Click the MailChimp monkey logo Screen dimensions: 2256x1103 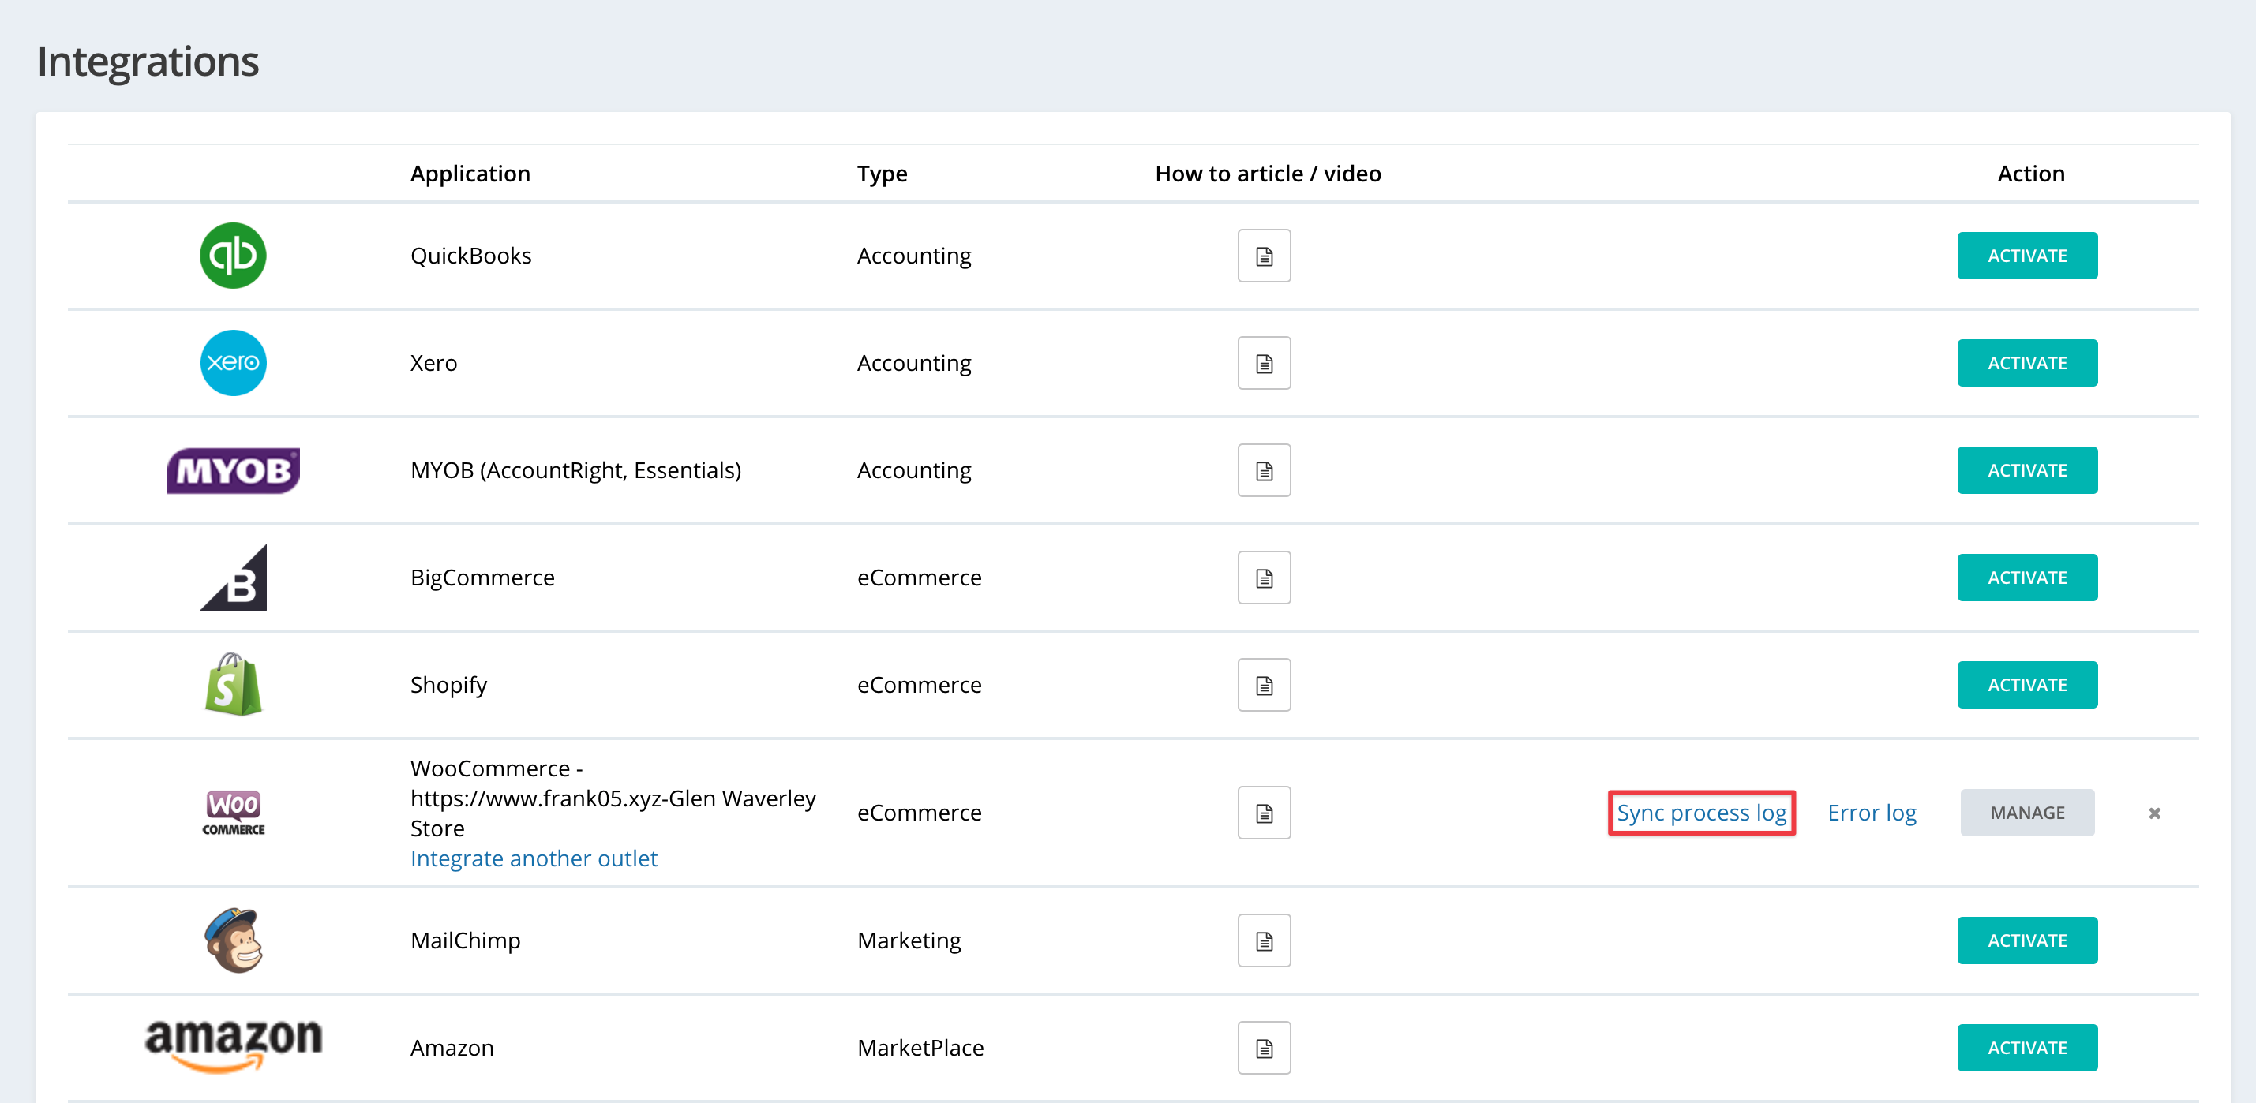point(233,940)
